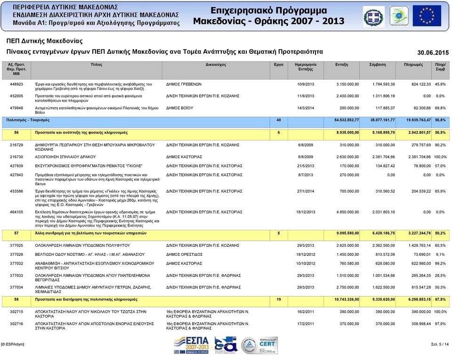Click category 56 amount 8.935.000,00
The image size is (452, 357).
[x=347, y=133]
